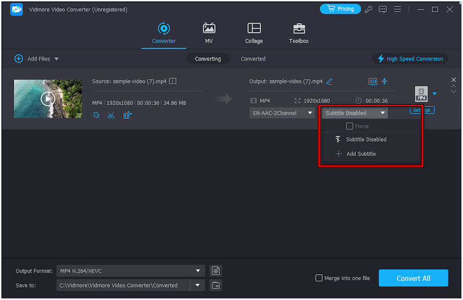Click the scissors cut icon

point(111,116)
